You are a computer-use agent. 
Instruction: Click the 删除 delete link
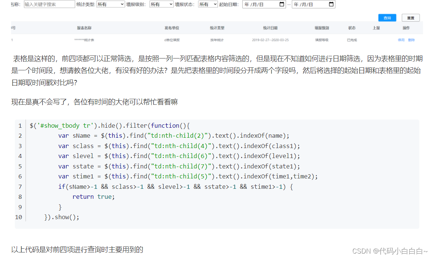pyautogui.click(x=411, y=39)
